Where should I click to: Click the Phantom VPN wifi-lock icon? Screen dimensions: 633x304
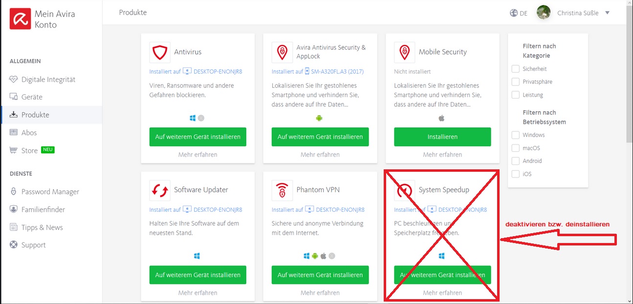[x=282, y=190]
